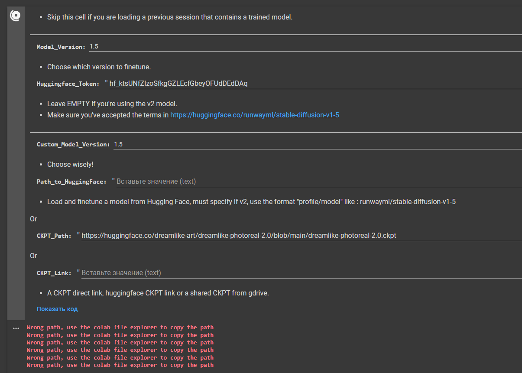Viewport: 522px width, 373px height.
Task: Click the dreamlike-photoreal-2.0.ckpt URL text
Action: click(238, 235)
